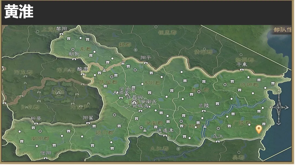Viewport: 295px width, 165px height.
Task: Select the city marker left of 上党郡
Action: [38, 31]
